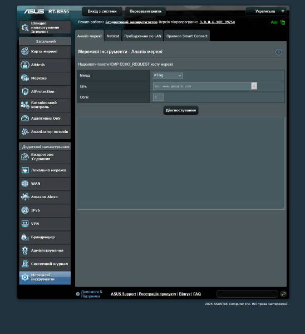The image size is (305, 334).
Task: Open the WAN globe icon
Action: tap(25, 183)
